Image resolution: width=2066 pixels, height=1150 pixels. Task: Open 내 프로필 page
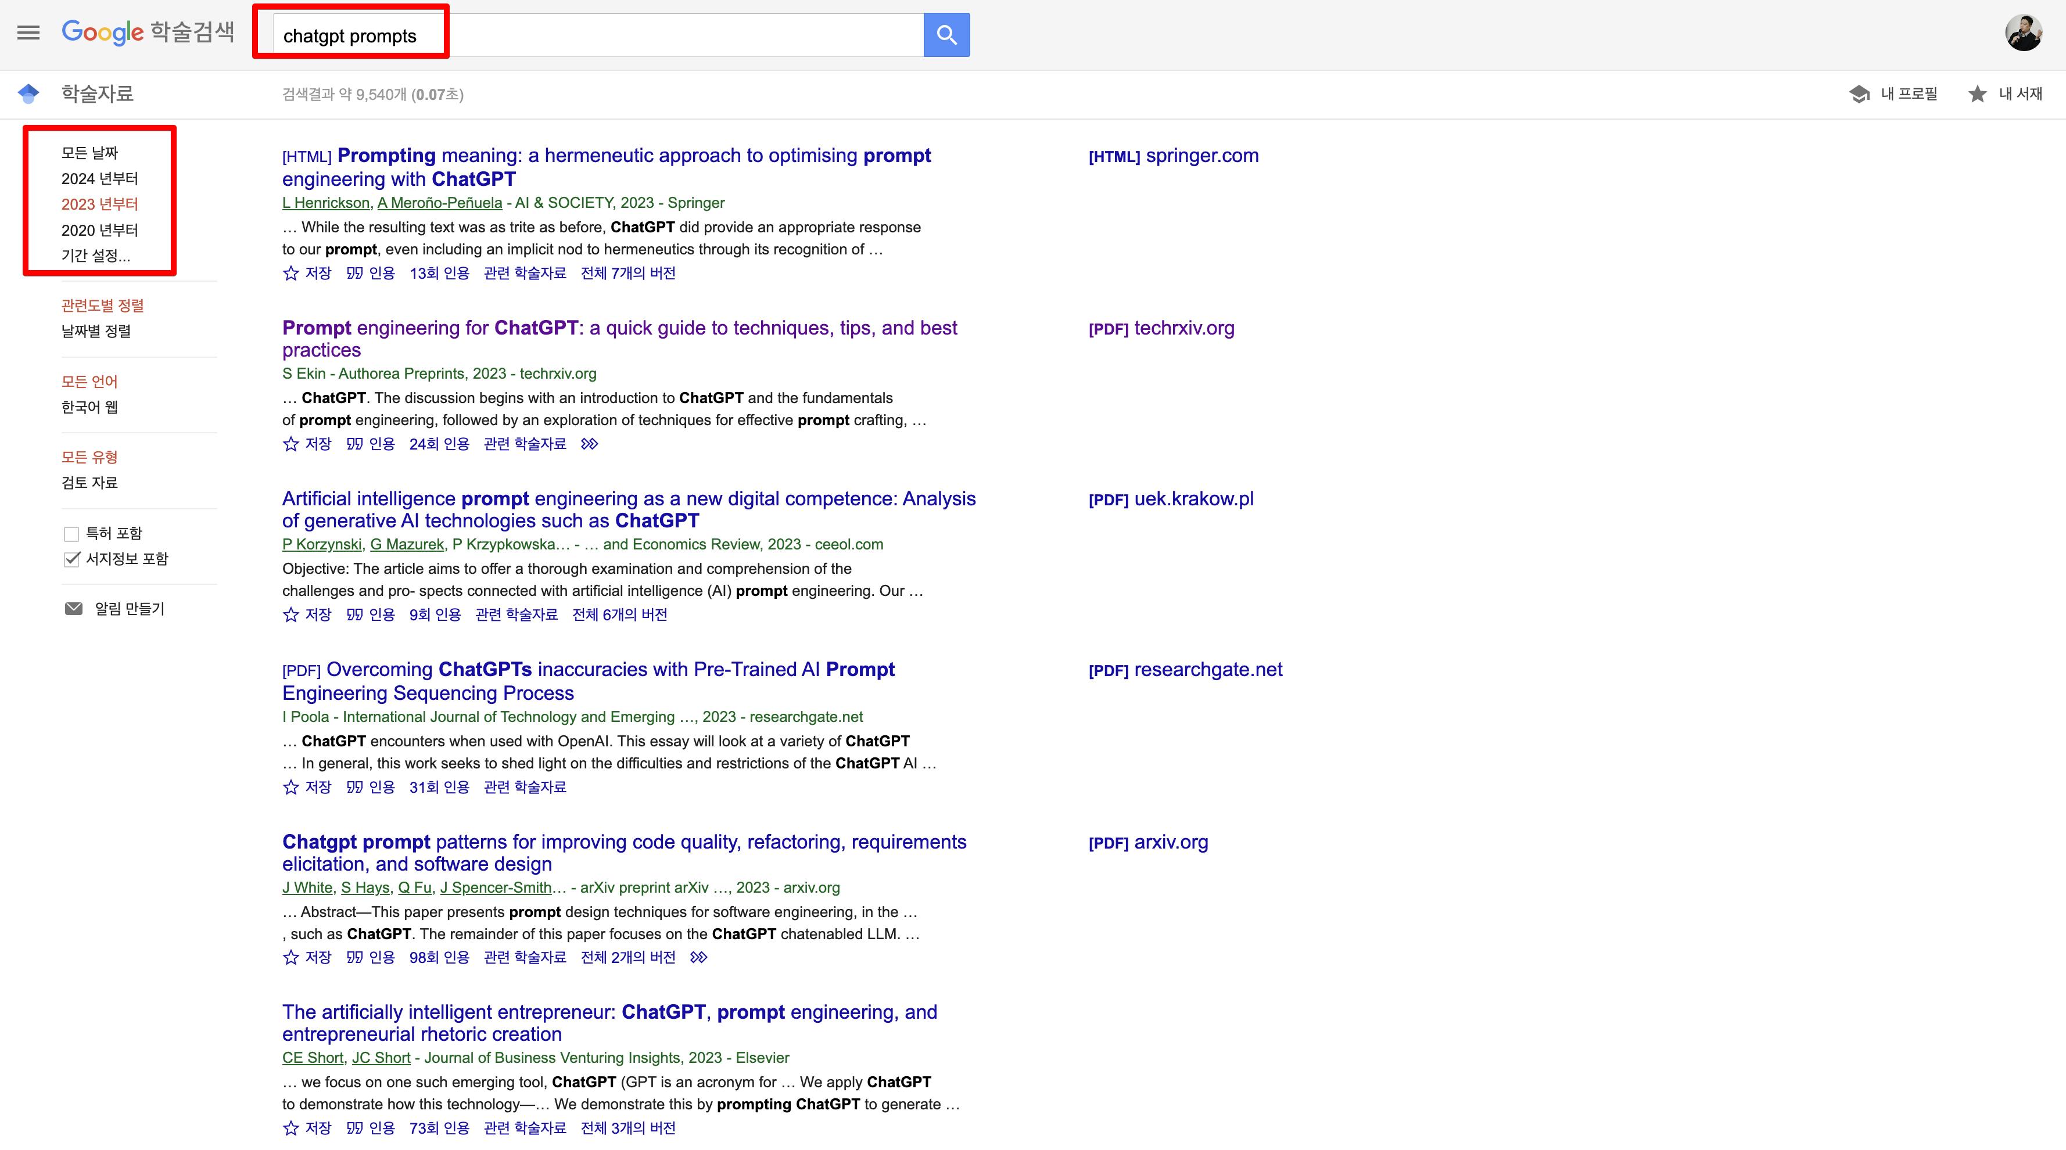point(1909,94)
